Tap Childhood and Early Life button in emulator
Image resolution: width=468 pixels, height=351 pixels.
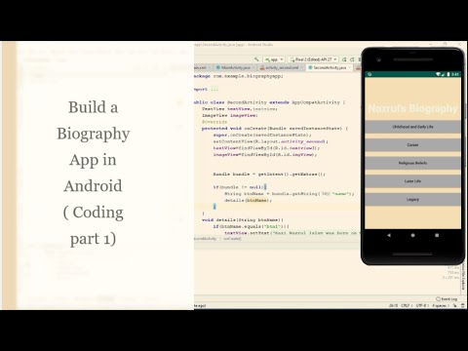(x=412, y=127)
